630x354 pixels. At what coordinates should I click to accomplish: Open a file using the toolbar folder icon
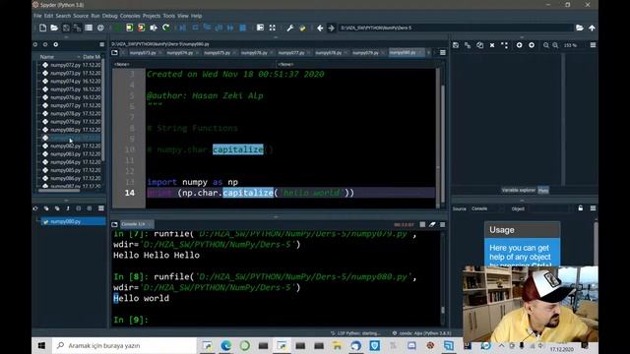pyautogui.click(x=54, y=28)
